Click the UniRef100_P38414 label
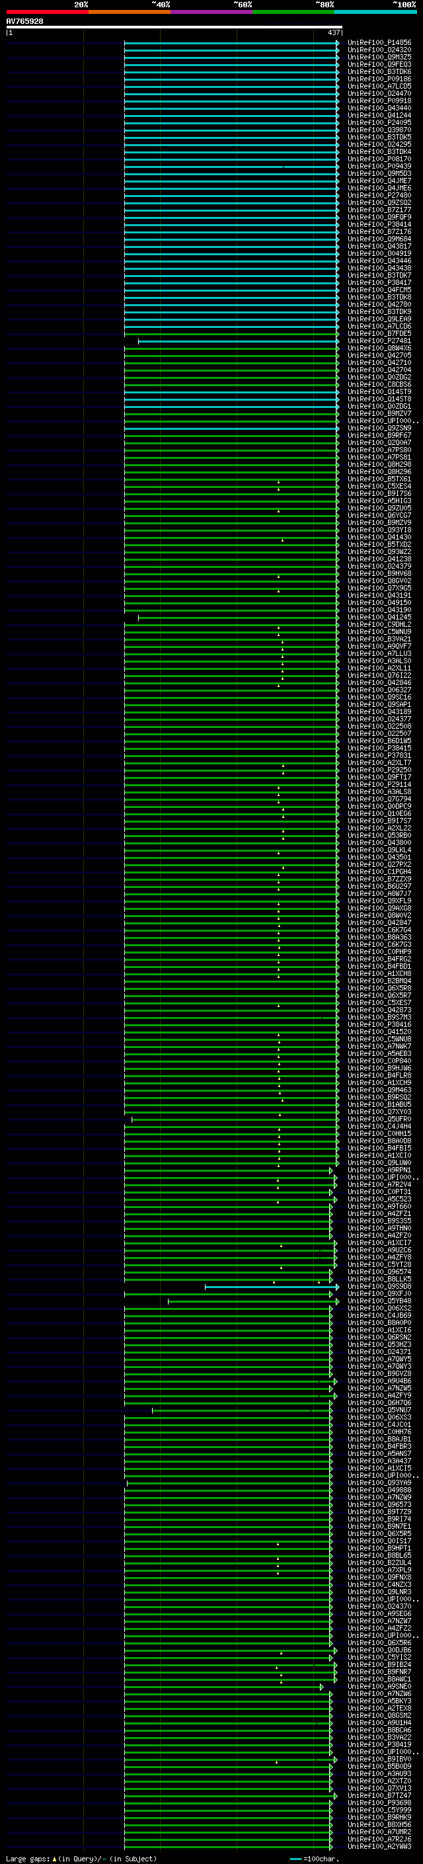Image resolution: width=423 pixels, height=1864 pixels. 379,224
